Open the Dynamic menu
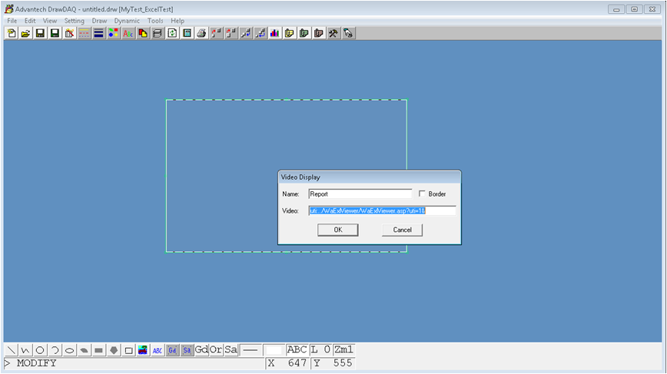The height and width of the screenshot is (374, 667). pyautogui.click(x=127, y=21)
